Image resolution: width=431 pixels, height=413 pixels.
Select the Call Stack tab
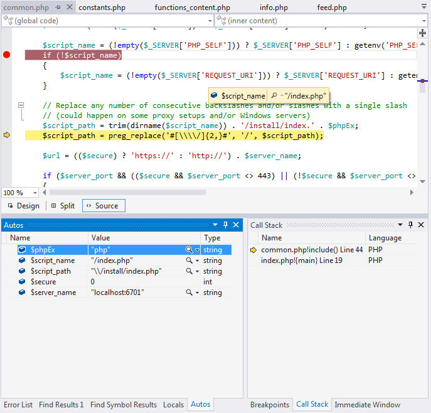point(312,404)
